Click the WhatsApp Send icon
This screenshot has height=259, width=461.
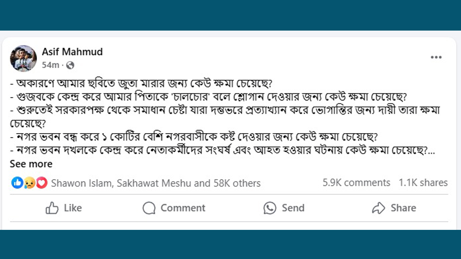[x=270, y=208]
